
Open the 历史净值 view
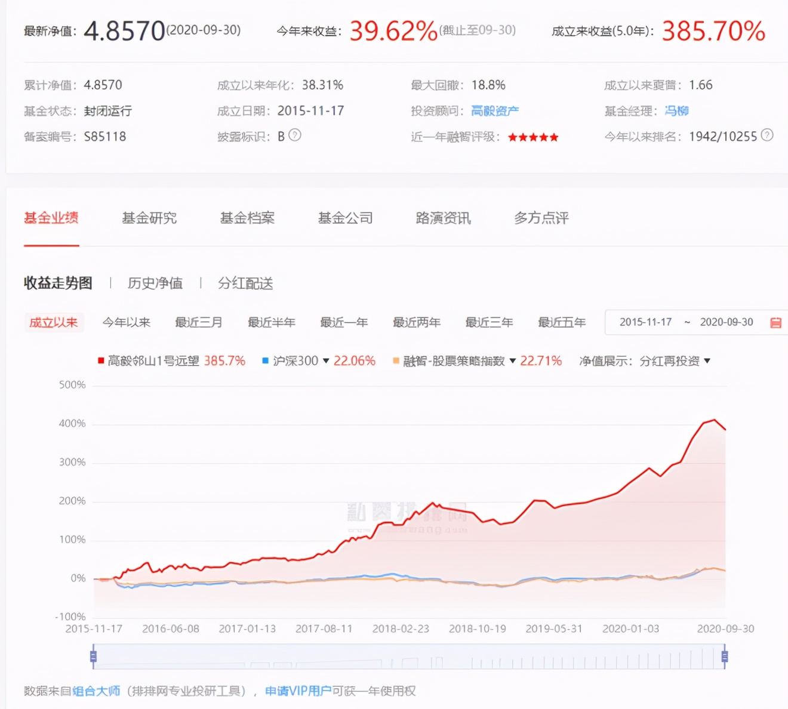pyautogui.click(x=155, y=283)
